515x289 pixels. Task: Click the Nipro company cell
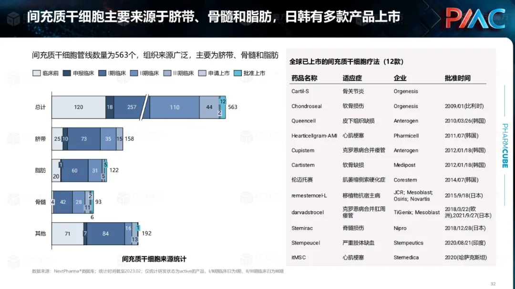400,228
